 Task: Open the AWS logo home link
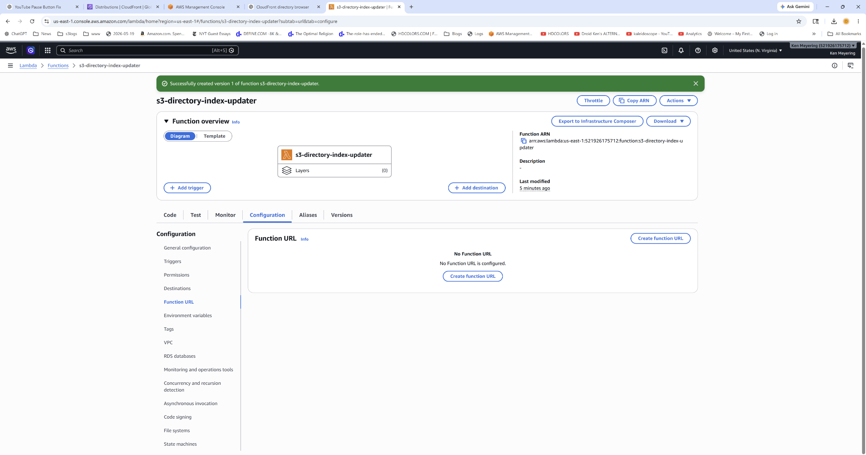point(11,50)
